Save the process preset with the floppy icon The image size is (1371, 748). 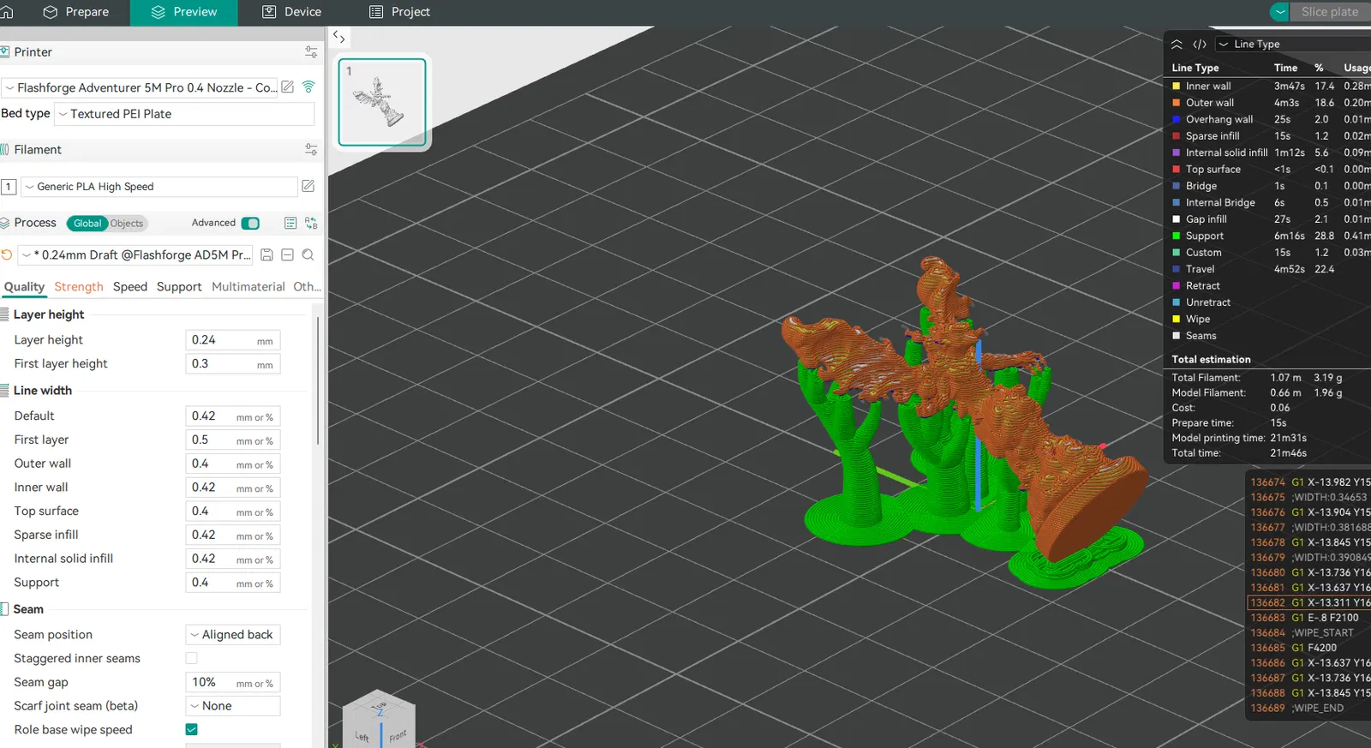[267, 254]
